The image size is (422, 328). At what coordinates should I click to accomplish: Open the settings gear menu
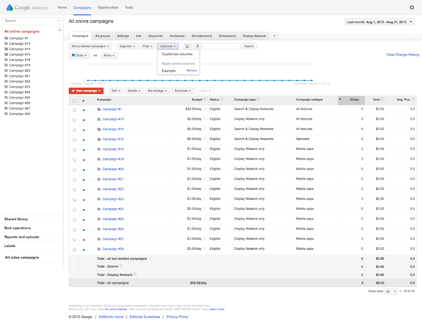412,8
